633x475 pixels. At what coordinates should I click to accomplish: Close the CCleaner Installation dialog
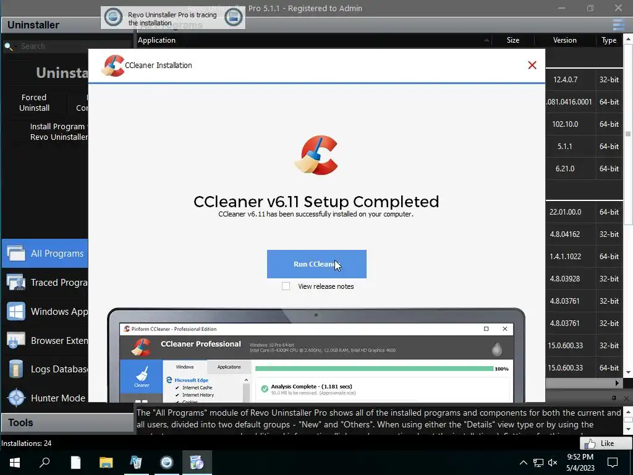[x=532, y=65]
